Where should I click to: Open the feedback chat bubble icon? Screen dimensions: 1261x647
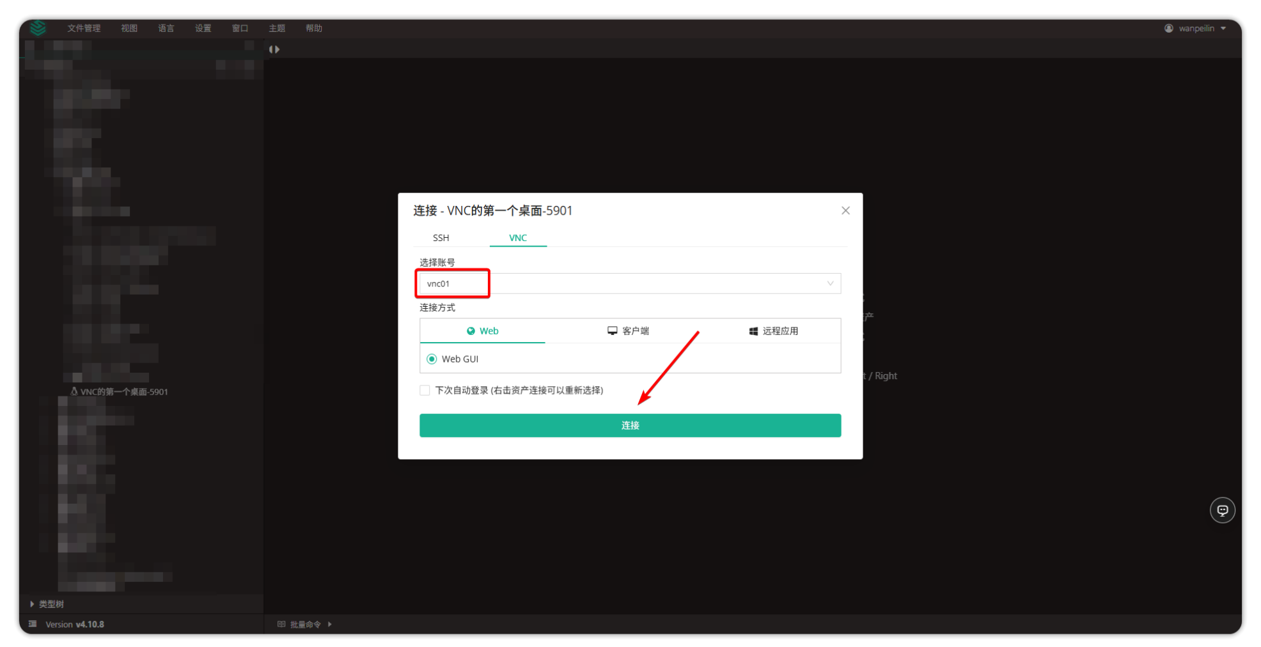point(1222,510)
